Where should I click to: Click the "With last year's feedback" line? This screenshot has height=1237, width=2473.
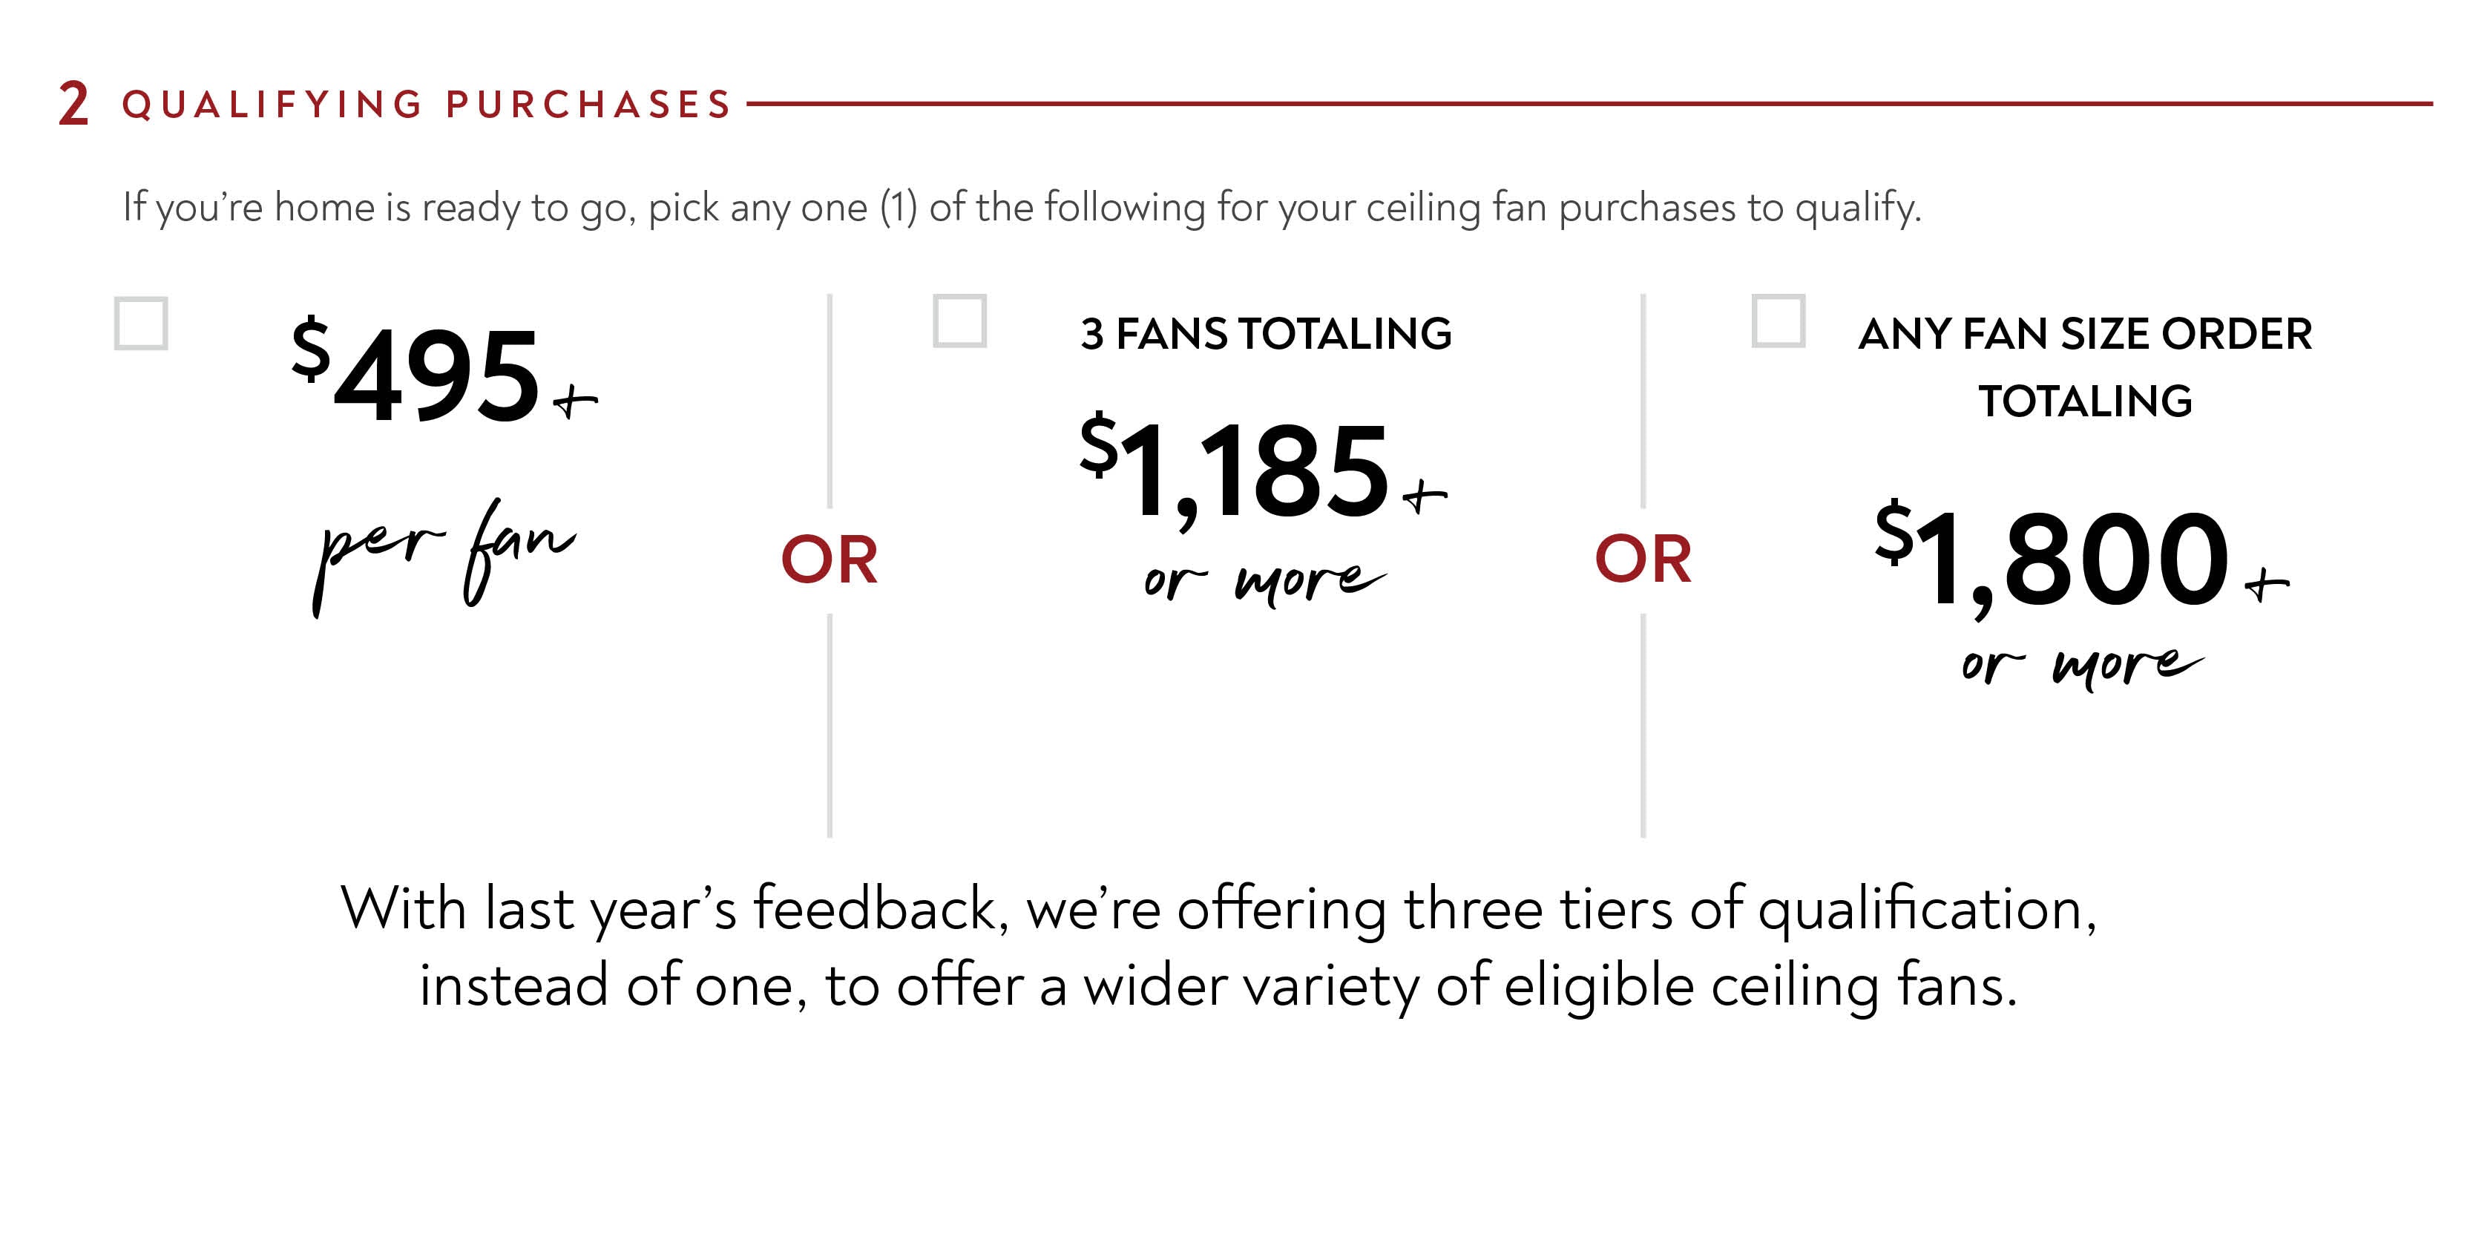[1218, 908]
